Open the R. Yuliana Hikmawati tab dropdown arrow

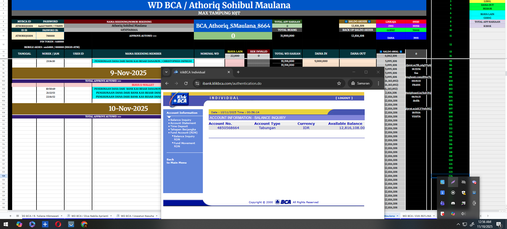(x=62, y=216)
